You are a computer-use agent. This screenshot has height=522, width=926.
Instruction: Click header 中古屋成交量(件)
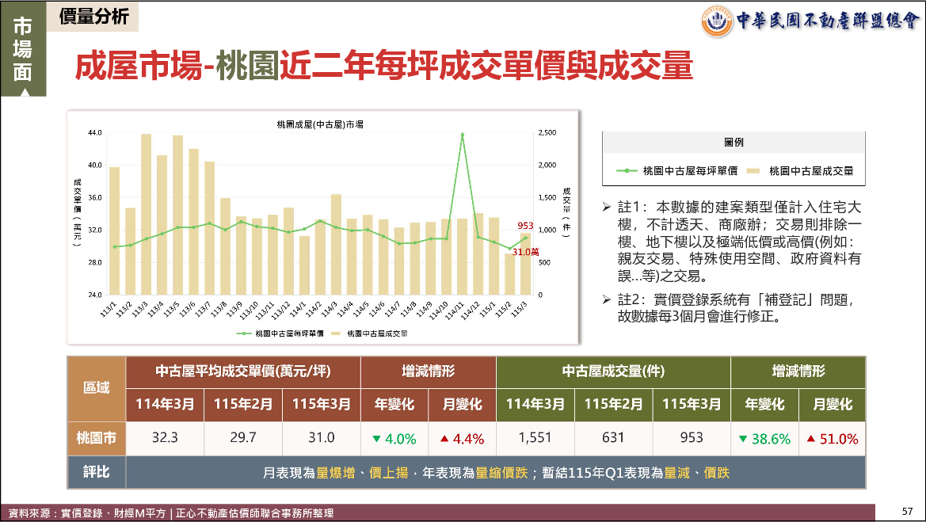pos(613,371)
